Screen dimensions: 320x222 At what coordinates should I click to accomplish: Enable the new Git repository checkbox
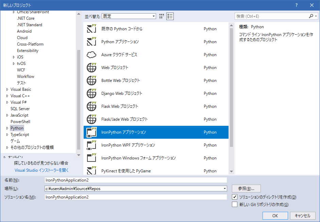234,204
